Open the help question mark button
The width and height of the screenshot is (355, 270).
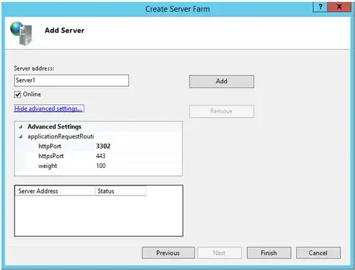pos(320,7)
